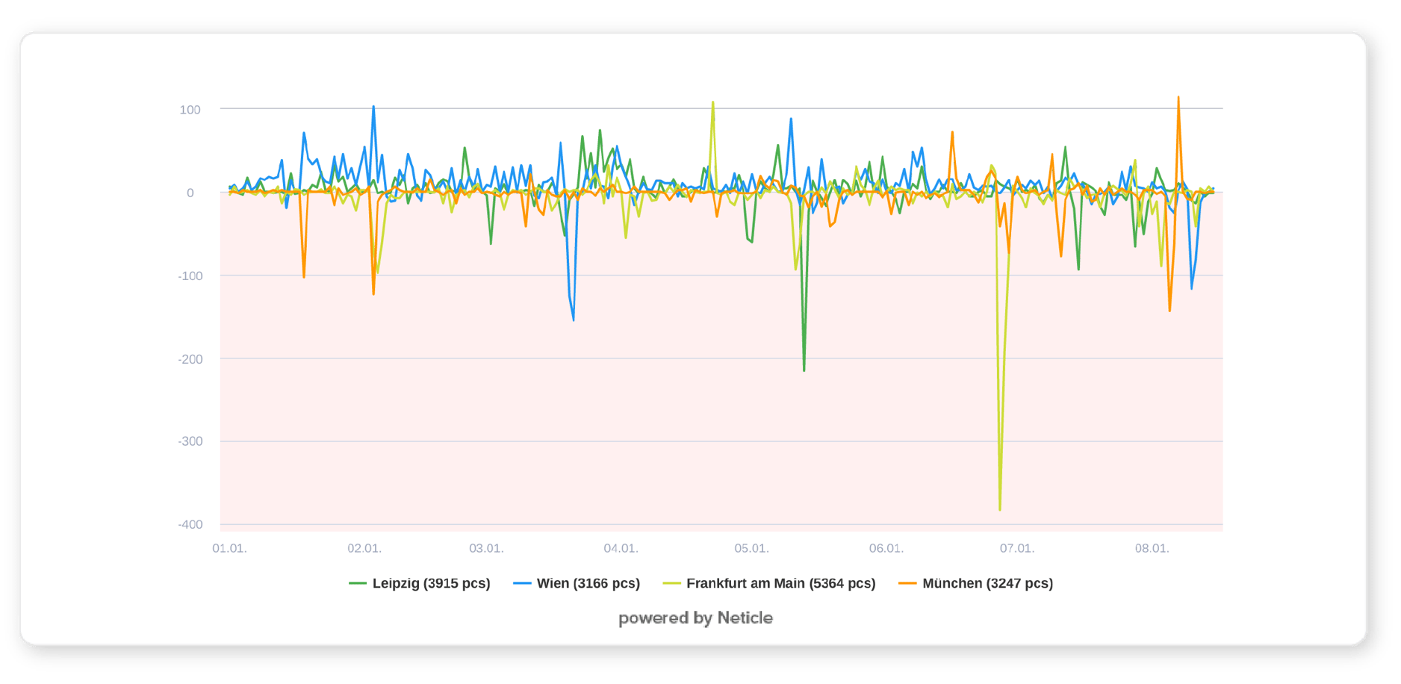Click the München peak above 100 near 08.01.

click(x=1178, y=97)
